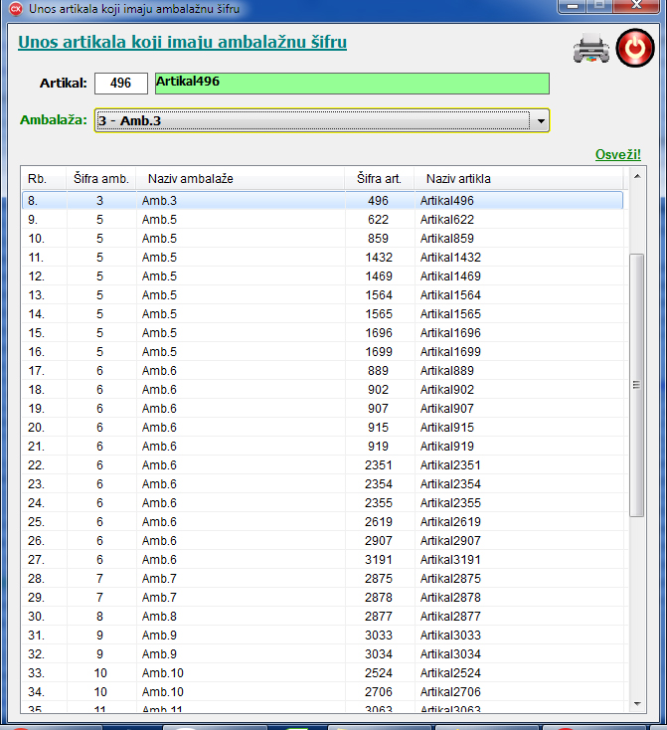Sort by Šifra art. column header

pyautogui.click(x=380, y=179)
